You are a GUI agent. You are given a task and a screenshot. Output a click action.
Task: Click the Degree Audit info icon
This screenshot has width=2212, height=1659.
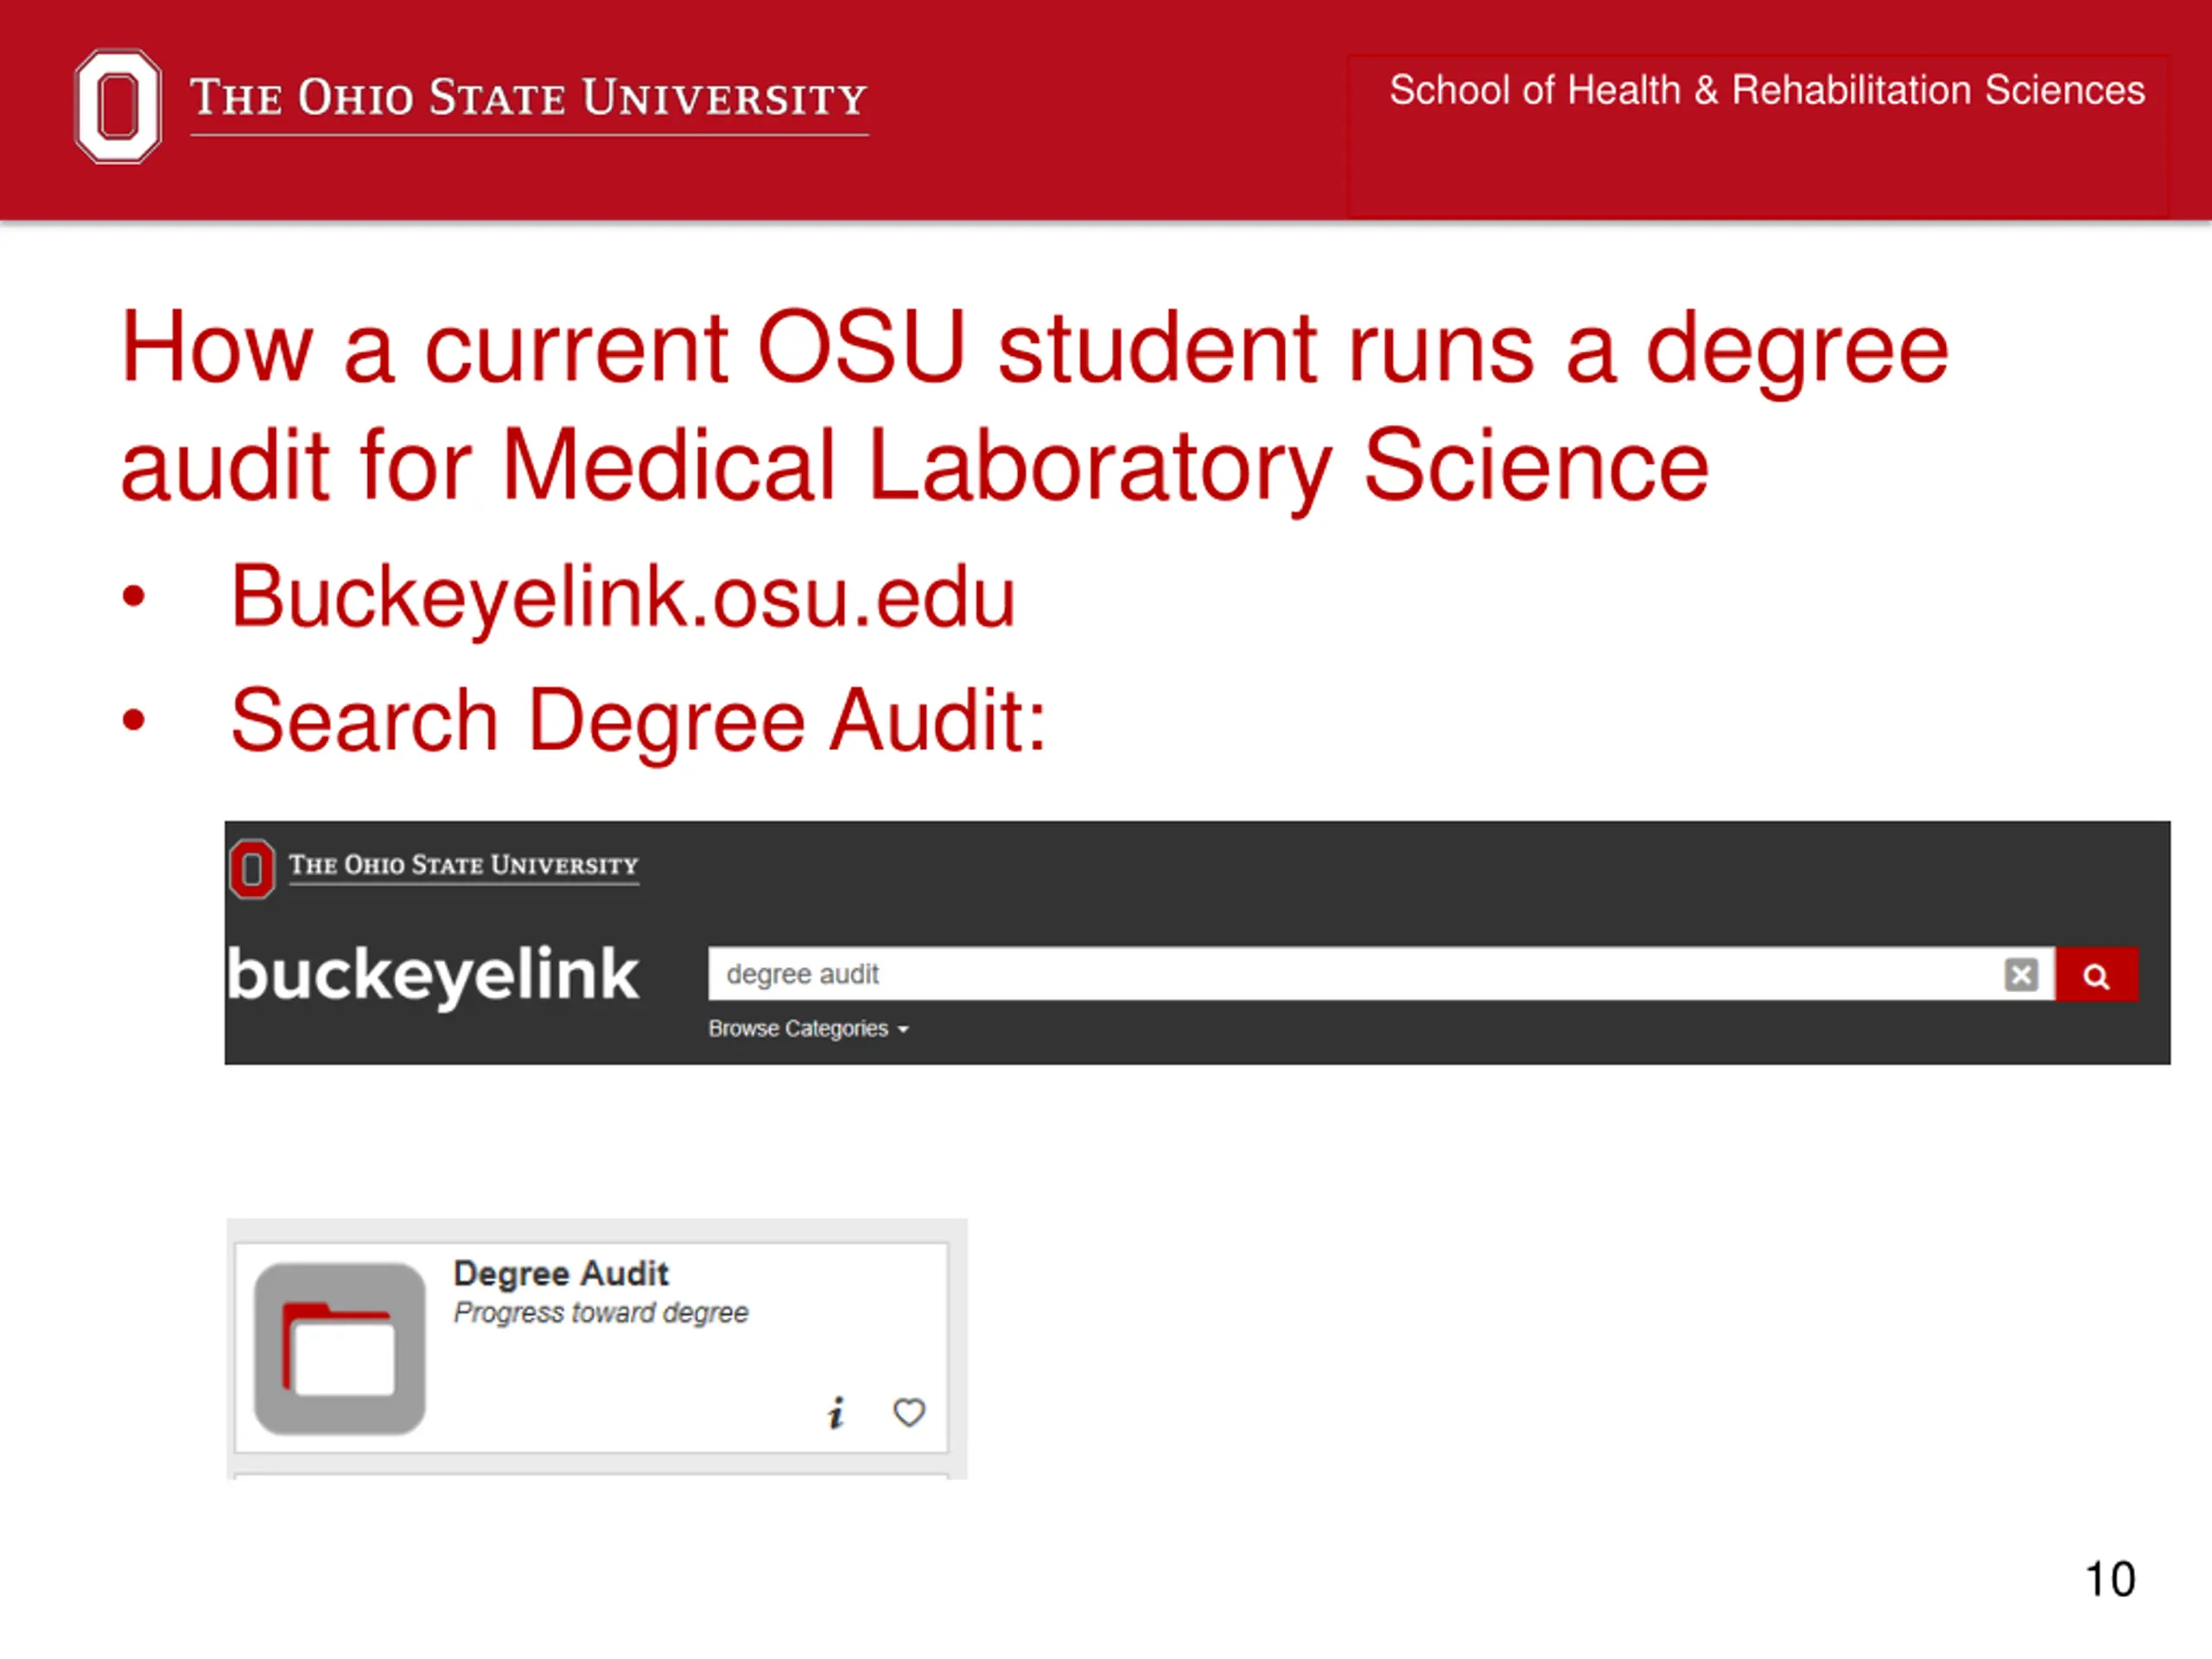(x=836, y=1412)
